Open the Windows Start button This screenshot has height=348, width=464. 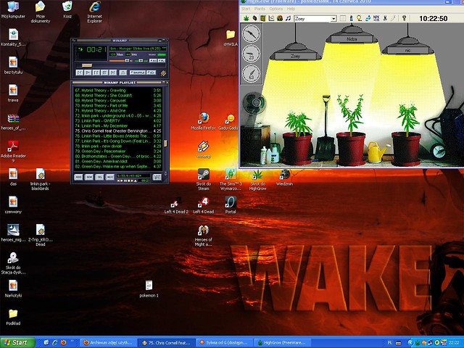(x=17, y=343)
